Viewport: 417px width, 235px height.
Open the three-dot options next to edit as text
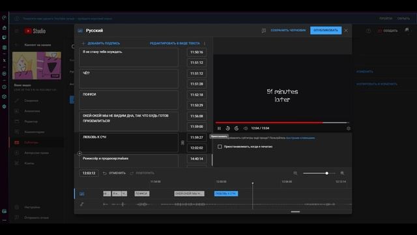(x=205, y=43)
